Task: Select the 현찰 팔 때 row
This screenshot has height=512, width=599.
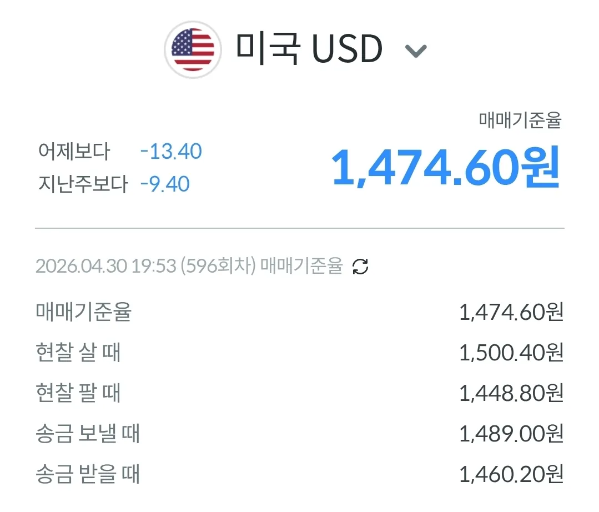Action: 300,393
